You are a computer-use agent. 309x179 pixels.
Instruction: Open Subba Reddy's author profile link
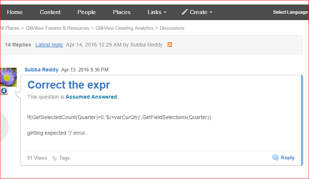[x=41, y=70]
